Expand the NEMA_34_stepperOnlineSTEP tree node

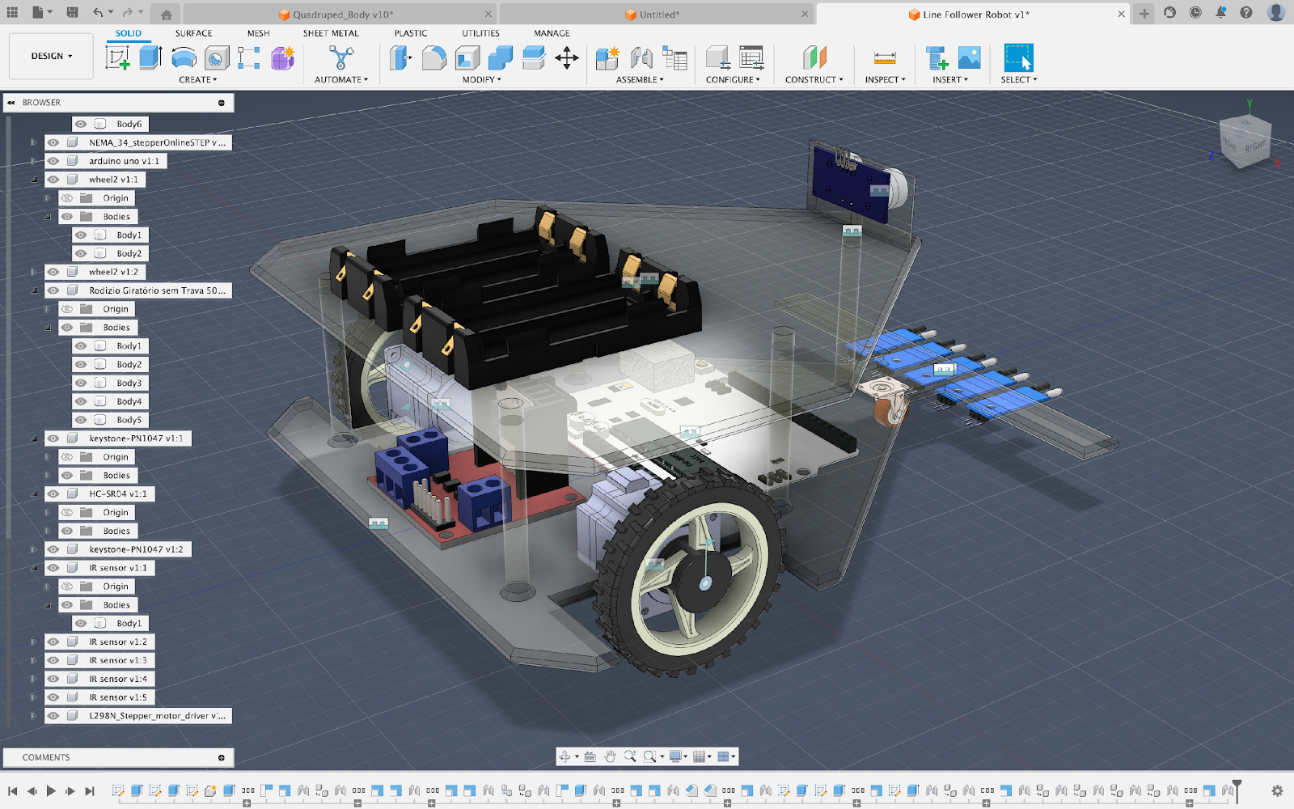[x=34, y=142]
